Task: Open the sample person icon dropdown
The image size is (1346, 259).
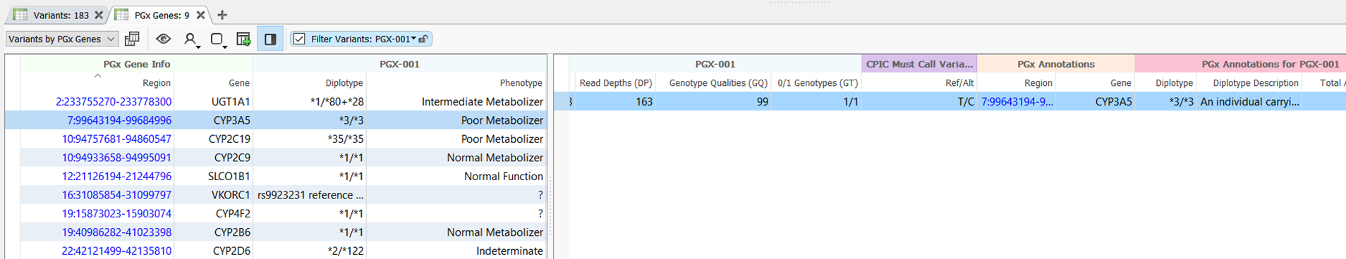Action: 191,39
